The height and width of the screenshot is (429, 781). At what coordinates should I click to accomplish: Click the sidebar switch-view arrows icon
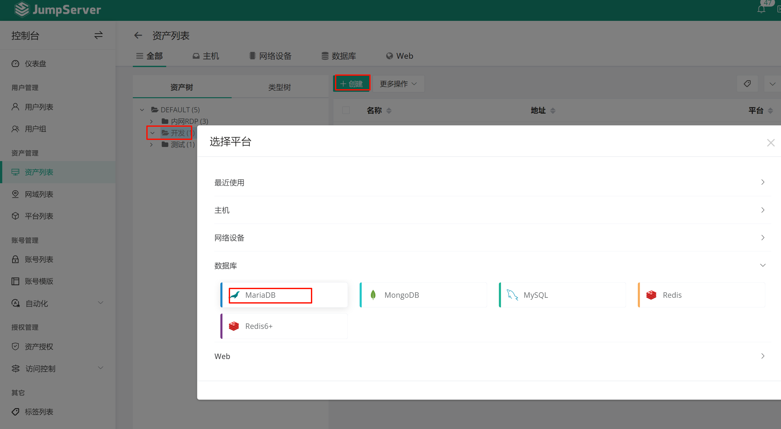(99, 35)
